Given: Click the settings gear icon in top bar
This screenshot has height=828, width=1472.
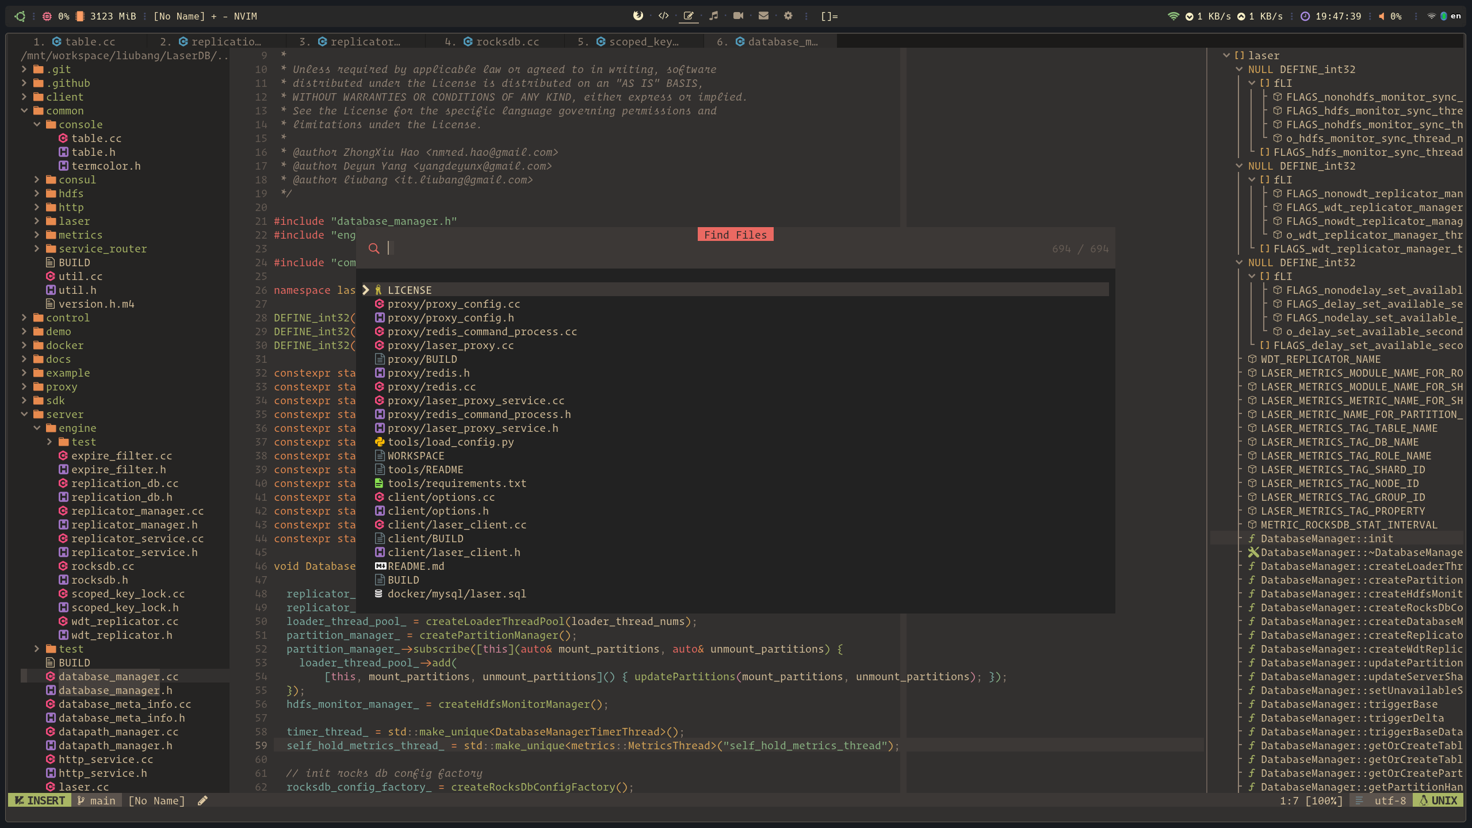Looking at the screenshot, I should pyautogui.click(x=788, y=16).
